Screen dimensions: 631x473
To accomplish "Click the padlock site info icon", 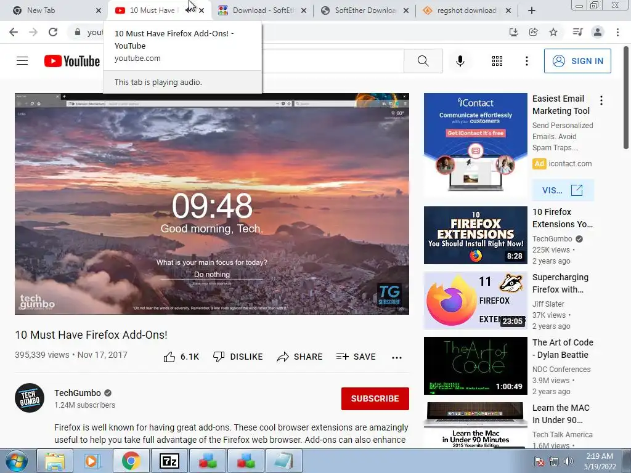I will tap(78, 32).
